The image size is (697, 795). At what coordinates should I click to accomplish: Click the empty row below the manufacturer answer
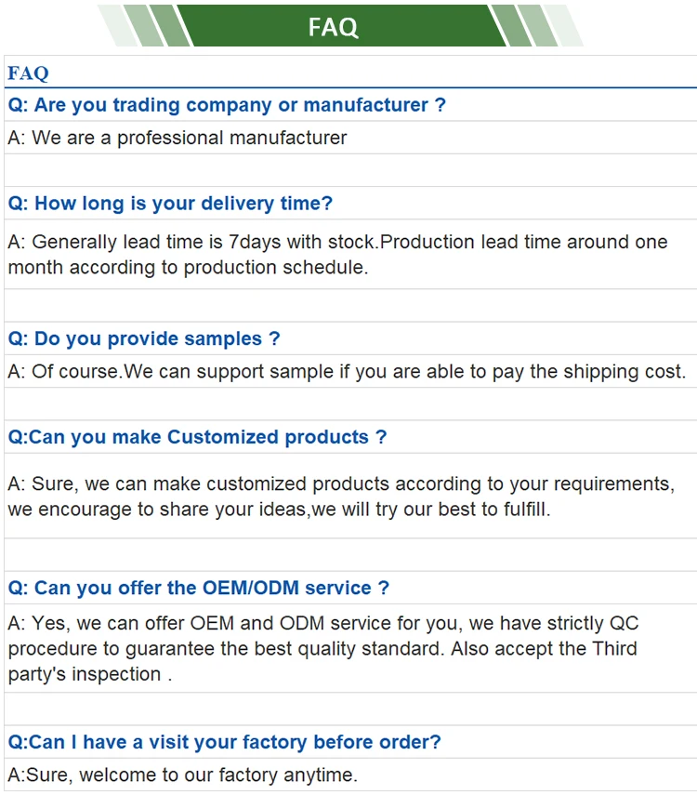coord(348,170)
